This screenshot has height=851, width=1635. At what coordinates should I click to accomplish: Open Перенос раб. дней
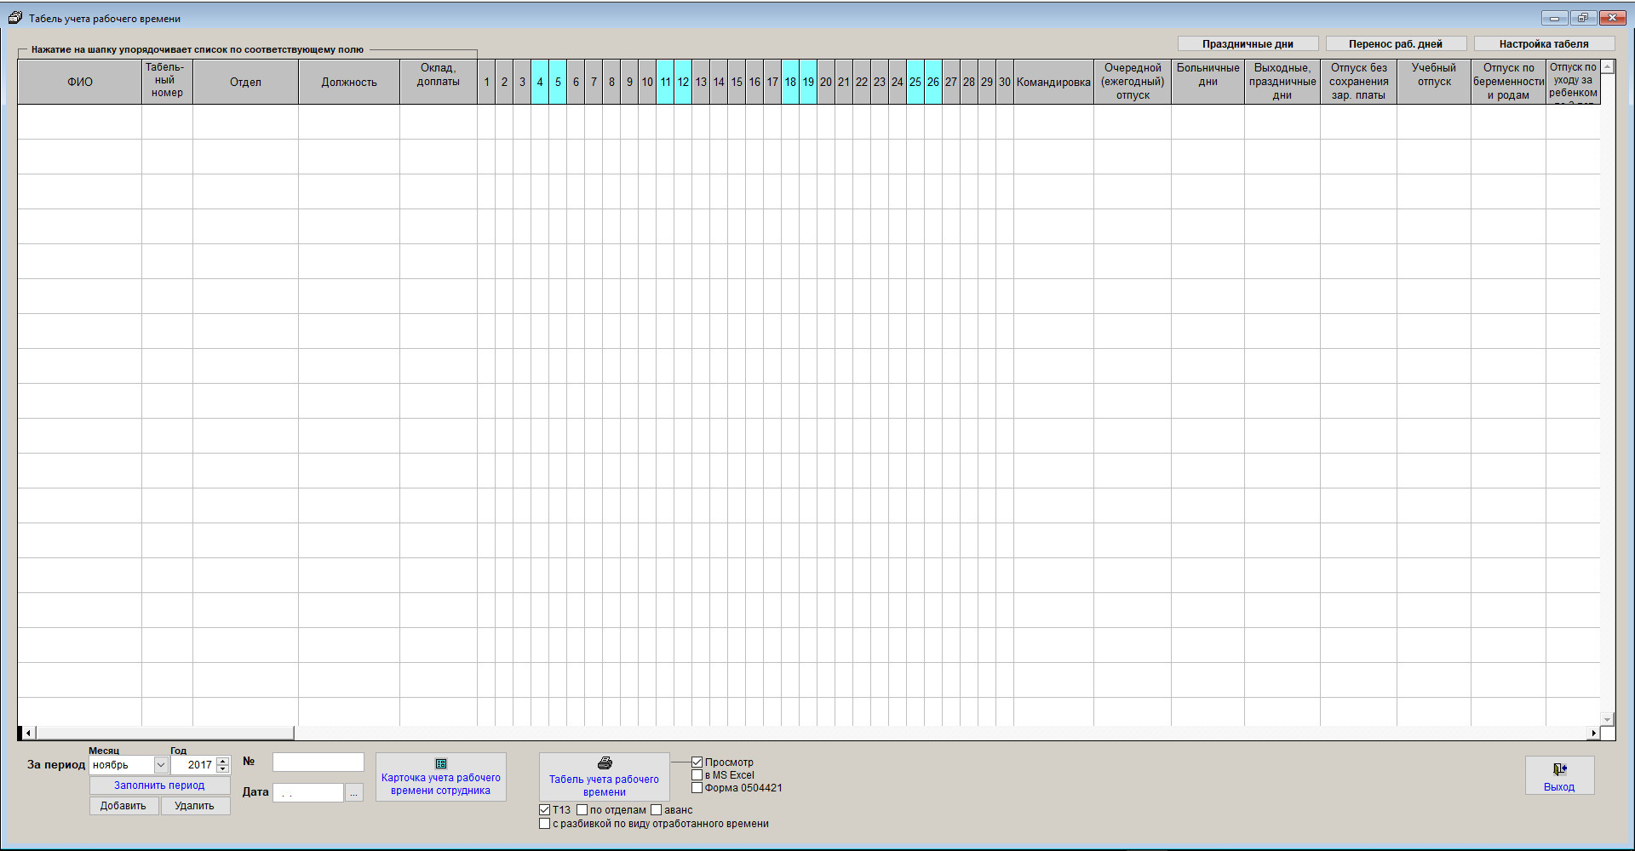(1396, 44)
